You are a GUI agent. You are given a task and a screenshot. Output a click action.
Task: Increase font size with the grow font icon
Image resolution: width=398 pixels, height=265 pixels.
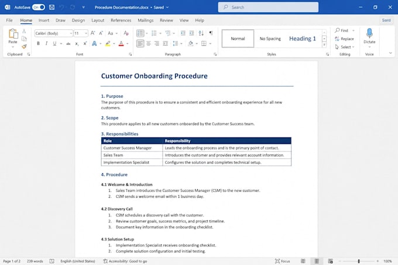click(92, 33)
